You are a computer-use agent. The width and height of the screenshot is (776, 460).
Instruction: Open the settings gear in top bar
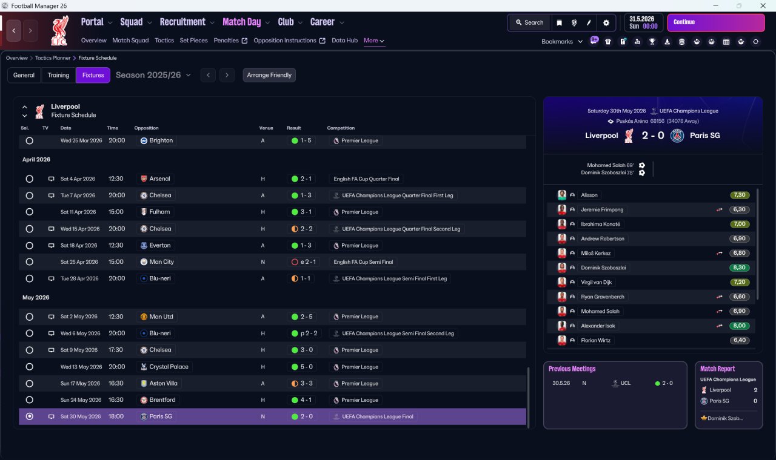(x=606, y=22)
